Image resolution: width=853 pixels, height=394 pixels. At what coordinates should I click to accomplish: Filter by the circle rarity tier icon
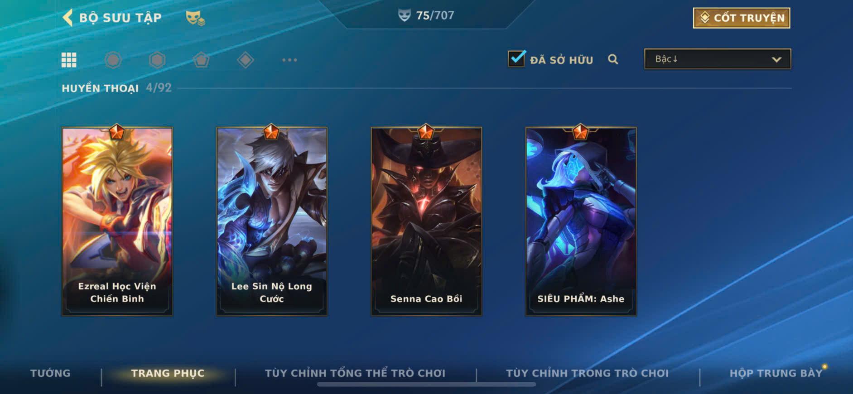click(x=113, y=60)
